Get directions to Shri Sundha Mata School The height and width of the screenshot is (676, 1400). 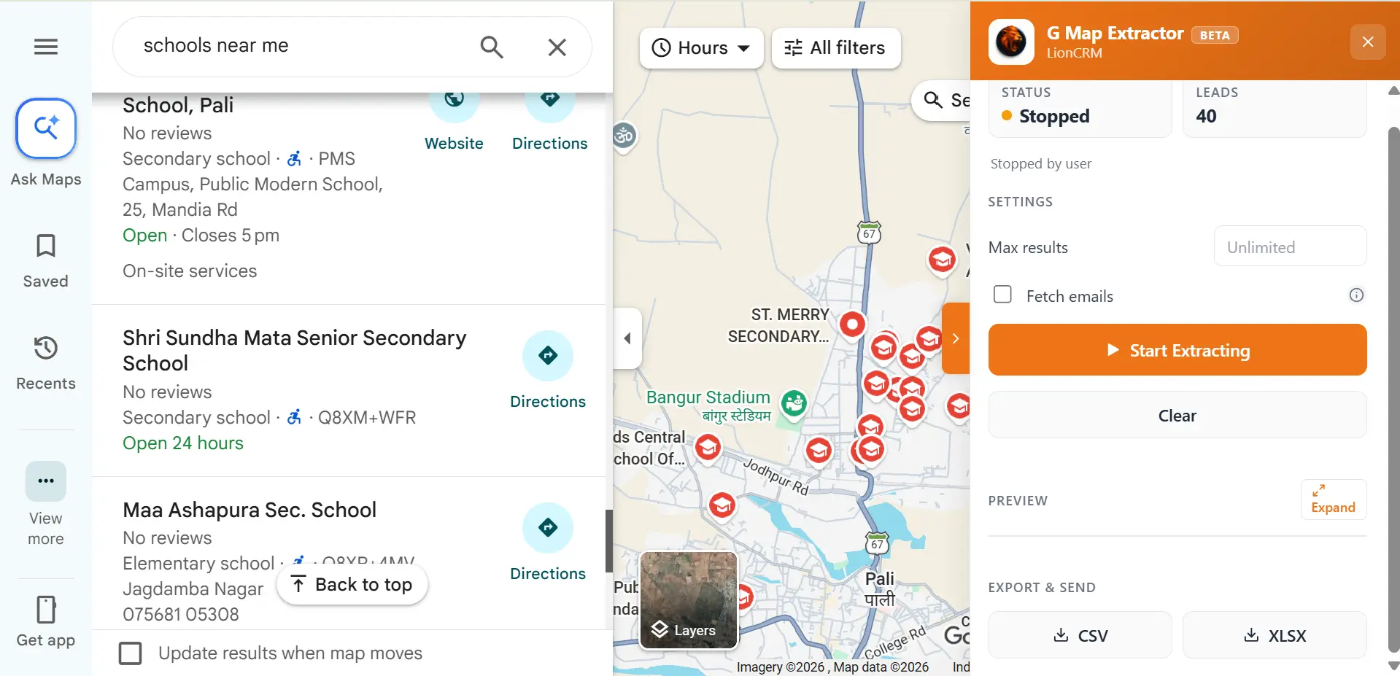pyautogui.click(x=548, y=370)
